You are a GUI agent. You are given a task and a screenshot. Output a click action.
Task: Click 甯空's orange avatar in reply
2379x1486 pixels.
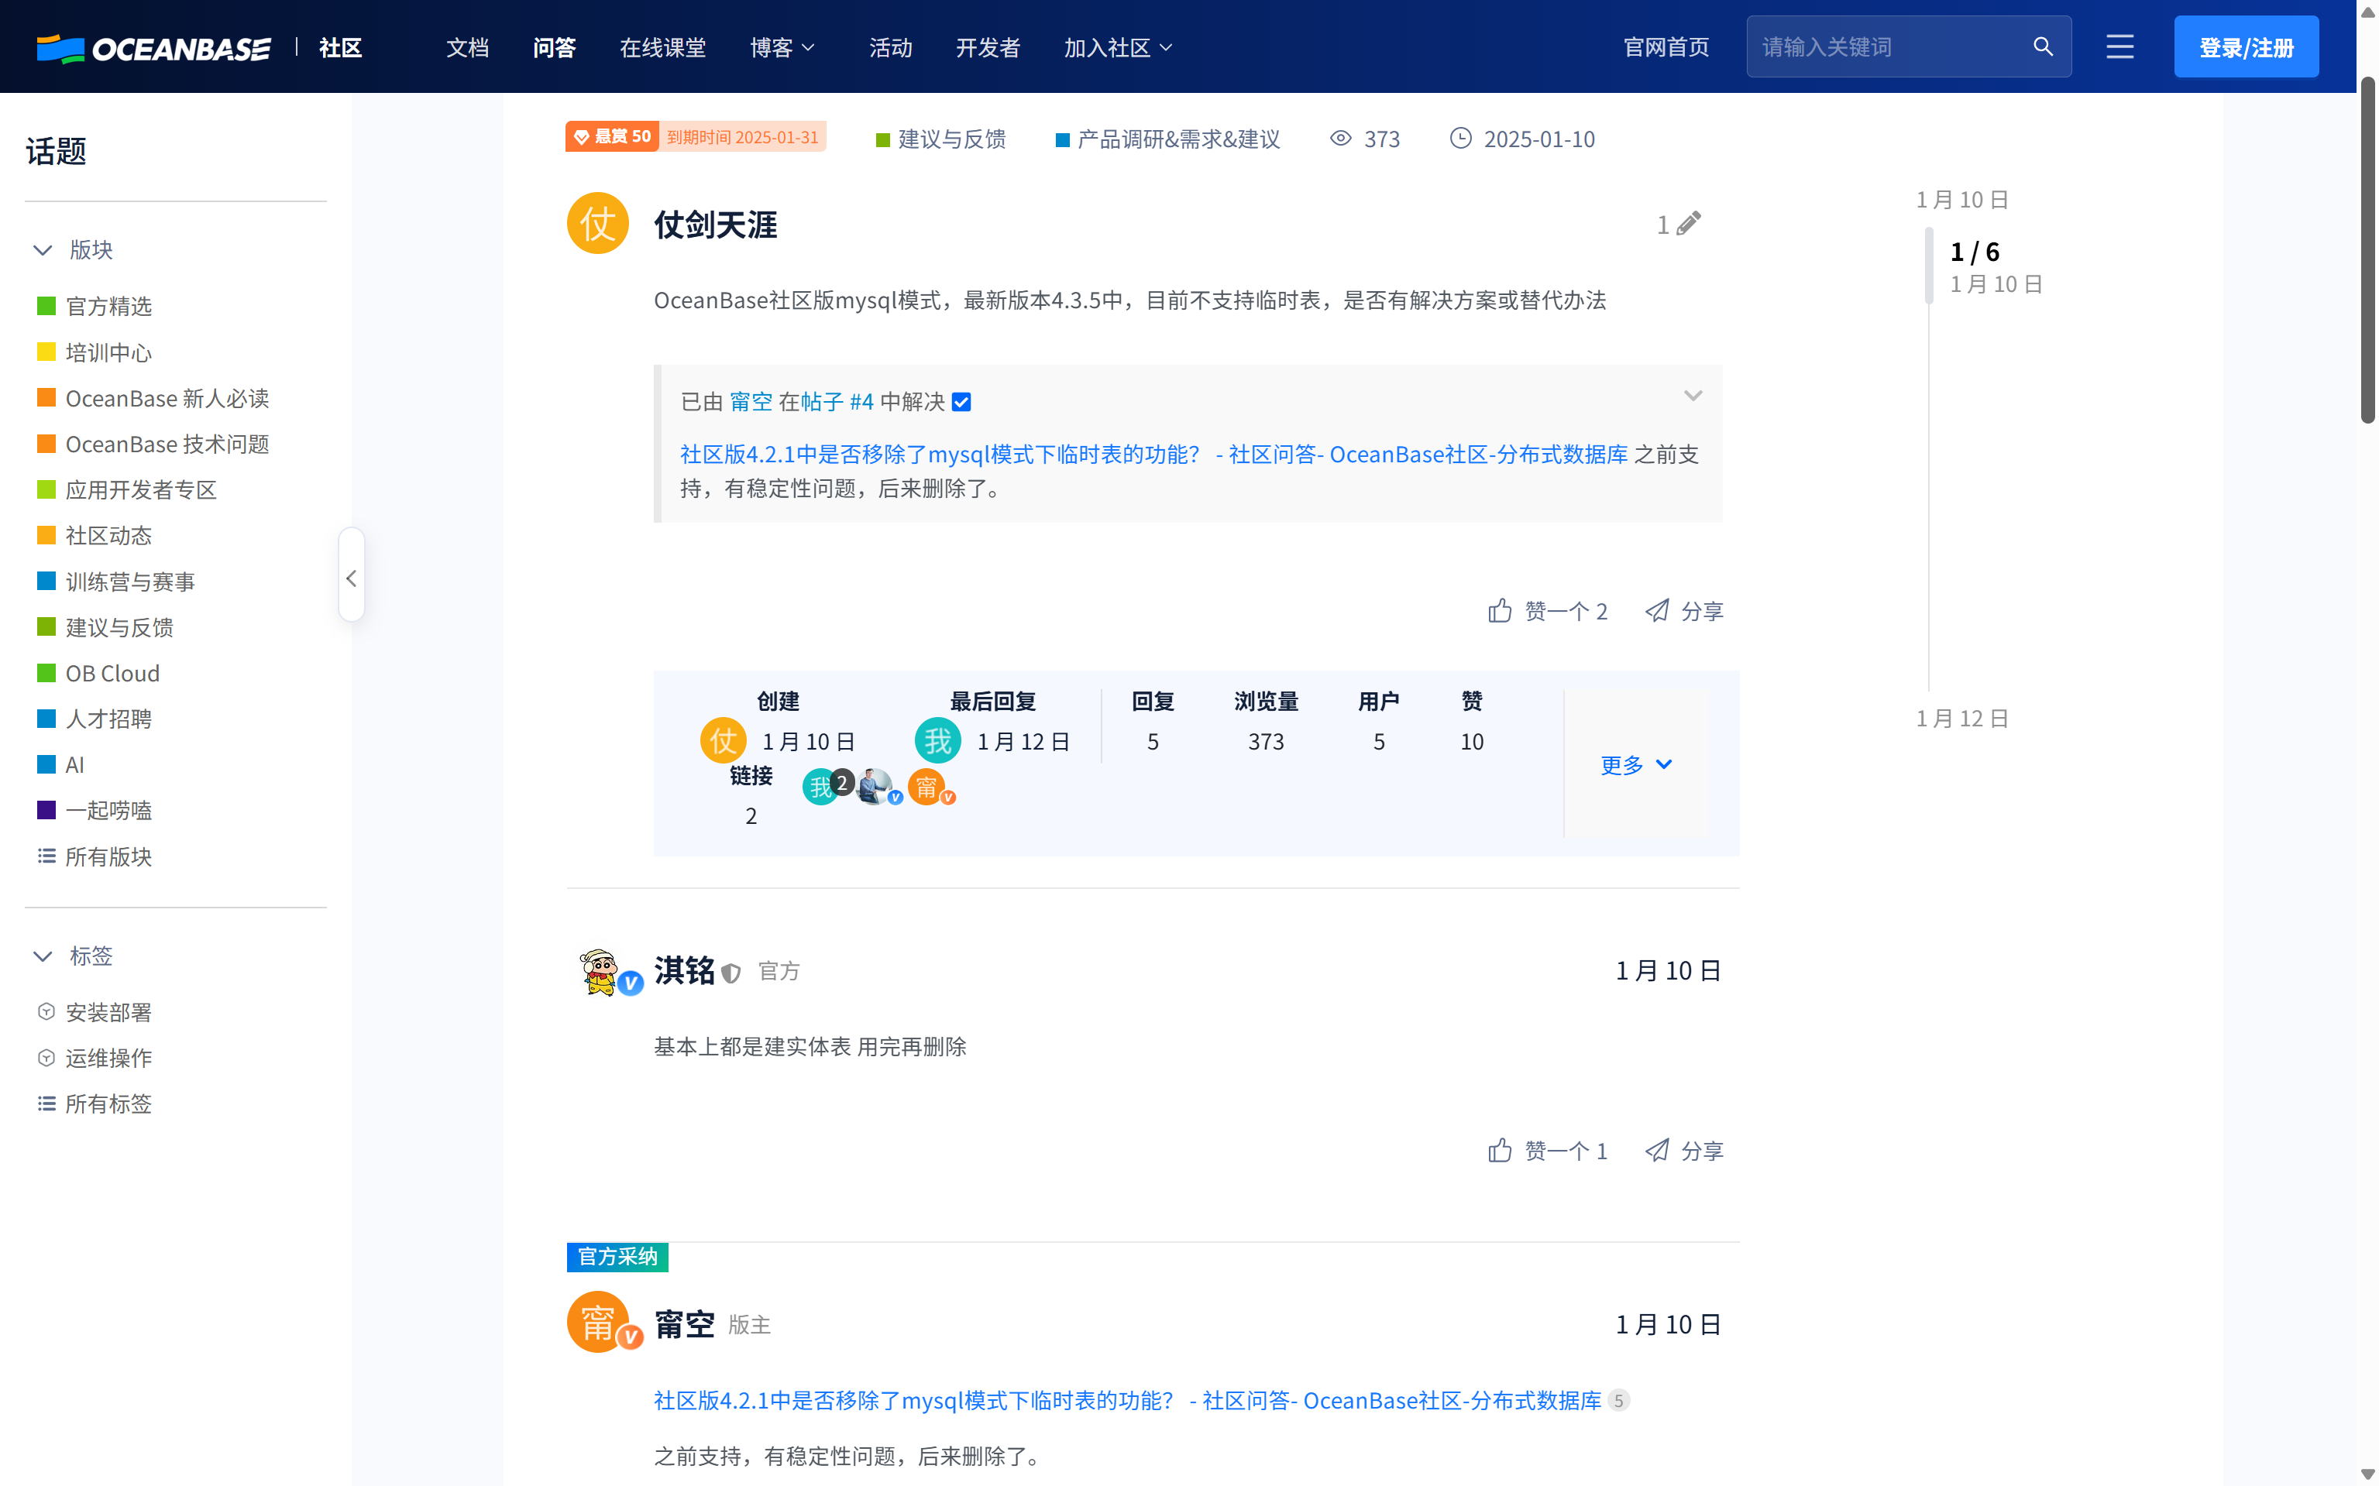(x=598, y=1322)
